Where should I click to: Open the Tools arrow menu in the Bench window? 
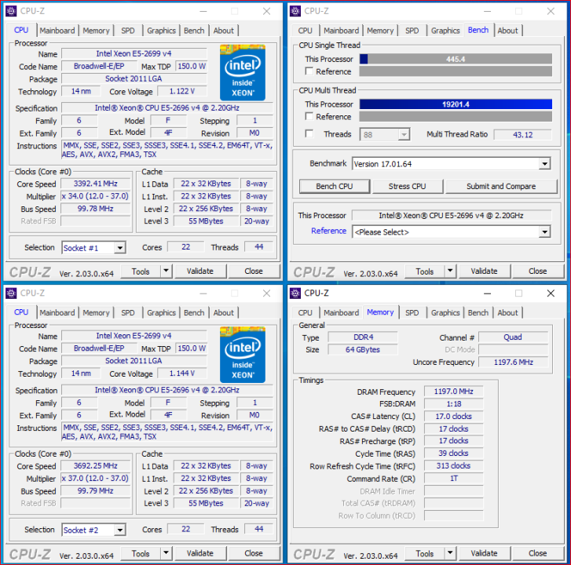446,272
